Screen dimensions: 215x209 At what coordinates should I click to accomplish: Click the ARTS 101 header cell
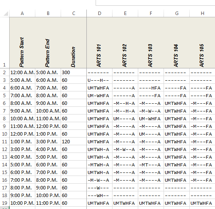point(99,43)
